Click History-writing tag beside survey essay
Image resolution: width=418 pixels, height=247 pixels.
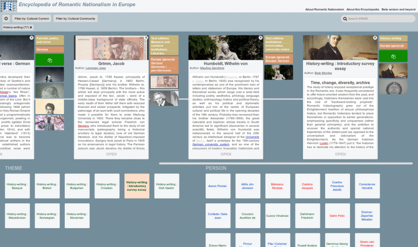(x=393, y=38)
